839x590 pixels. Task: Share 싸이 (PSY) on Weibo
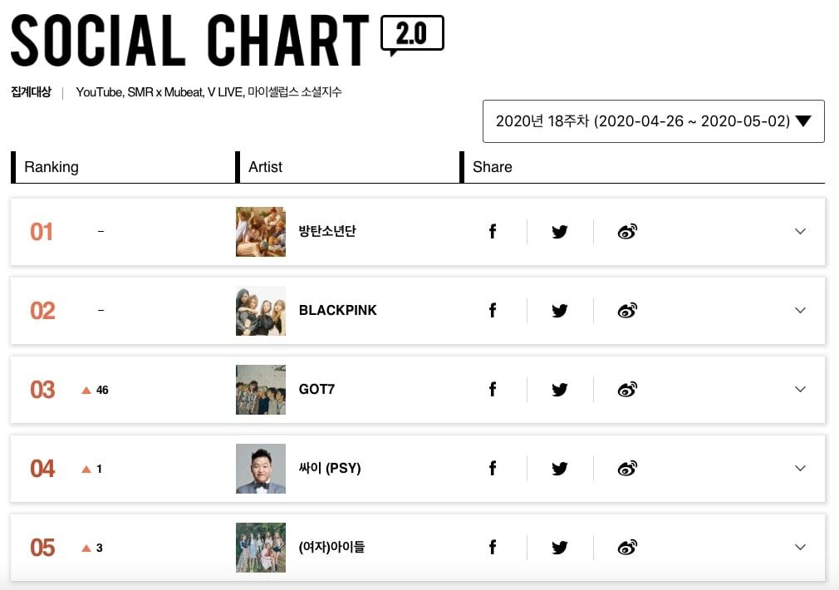coord(627,469)
